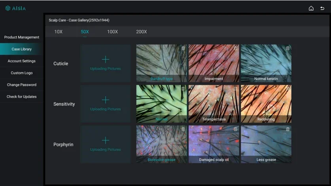The image size is (331, 186).
Task: Go to Custom Logo settings
Action: click(x=22, y=73)
